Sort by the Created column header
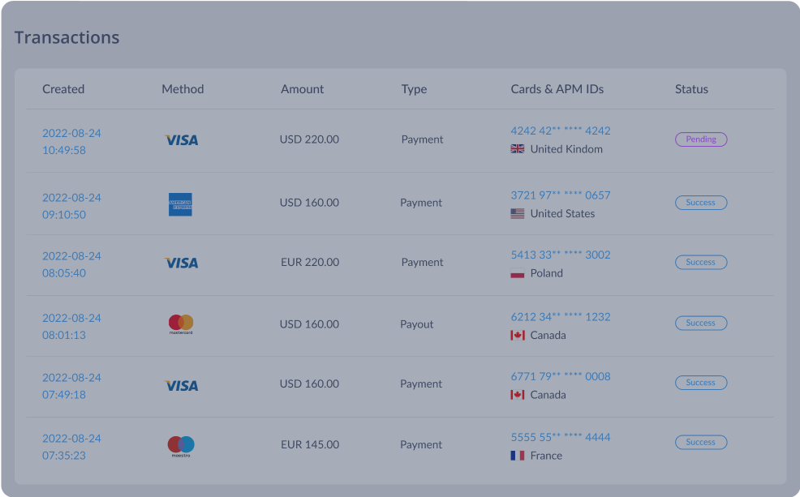800x497 pixels. pyautogui.click(x=63, y=89)
